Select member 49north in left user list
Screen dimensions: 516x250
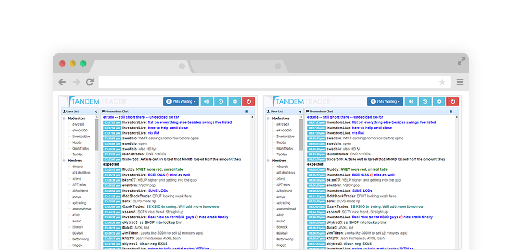78,167
